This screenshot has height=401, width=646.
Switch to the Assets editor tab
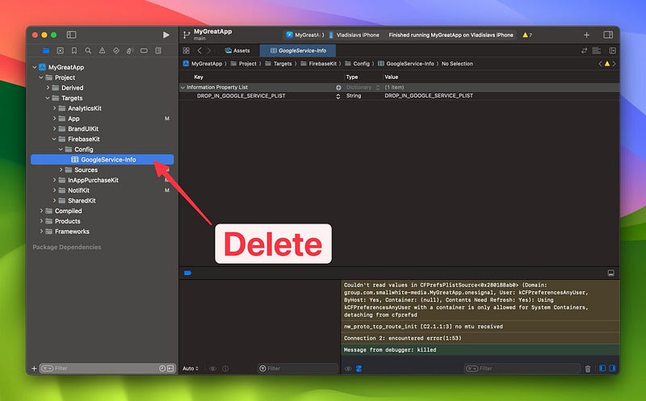(237, 51)
